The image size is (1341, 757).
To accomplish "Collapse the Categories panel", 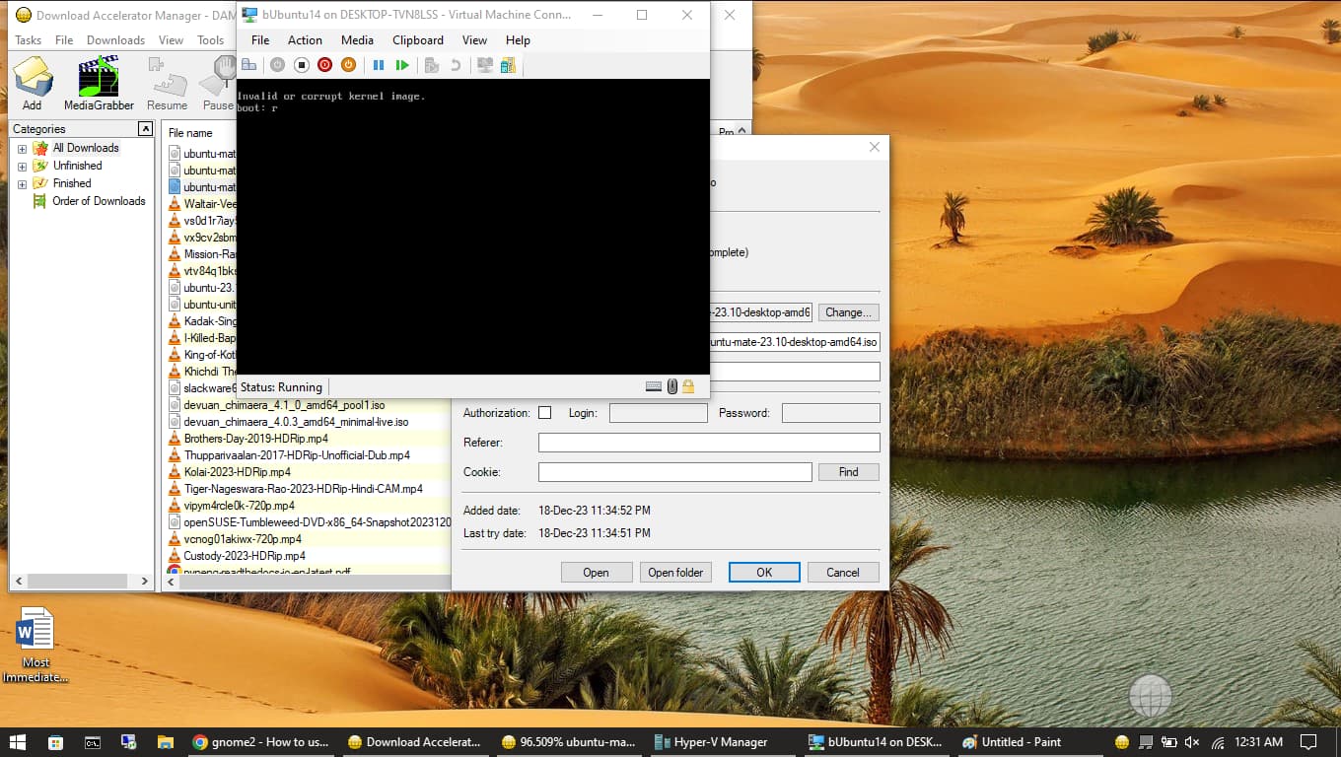I will pyautogui.click(x=145, y=129).
